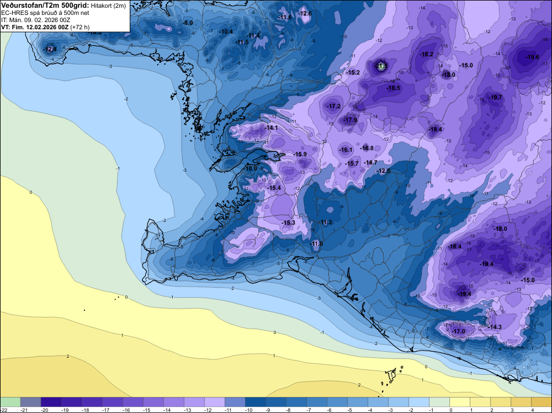Click the -14.3 temperature label

pyautogui.click(x=495, y=327)
